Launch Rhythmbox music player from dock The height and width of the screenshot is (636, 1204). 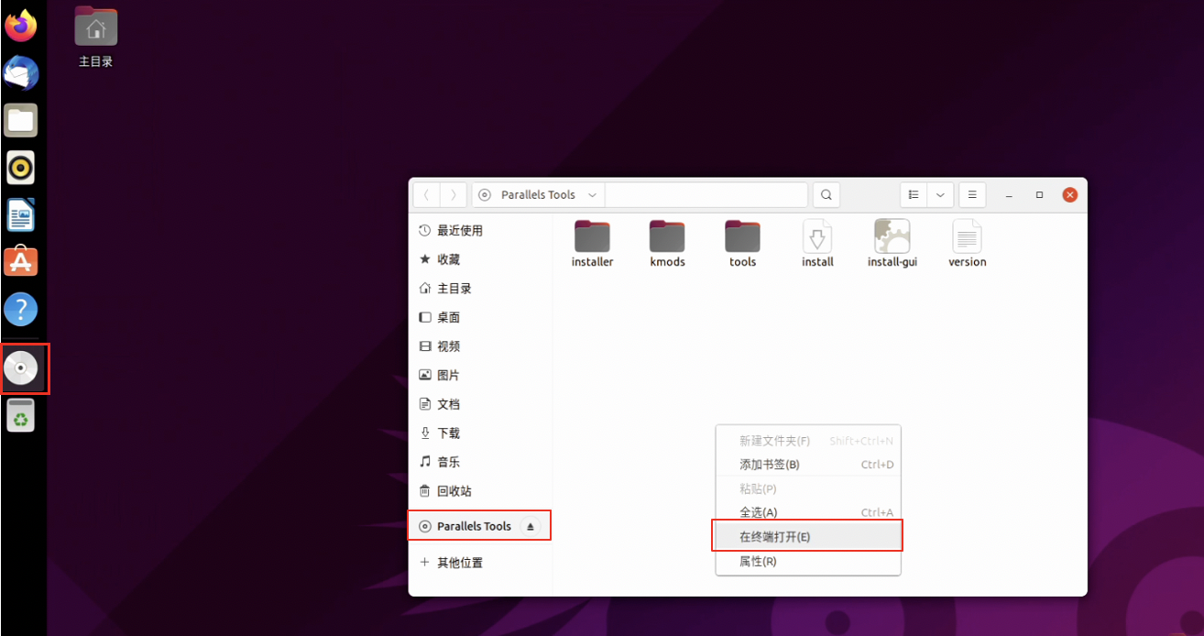[20, 168]
